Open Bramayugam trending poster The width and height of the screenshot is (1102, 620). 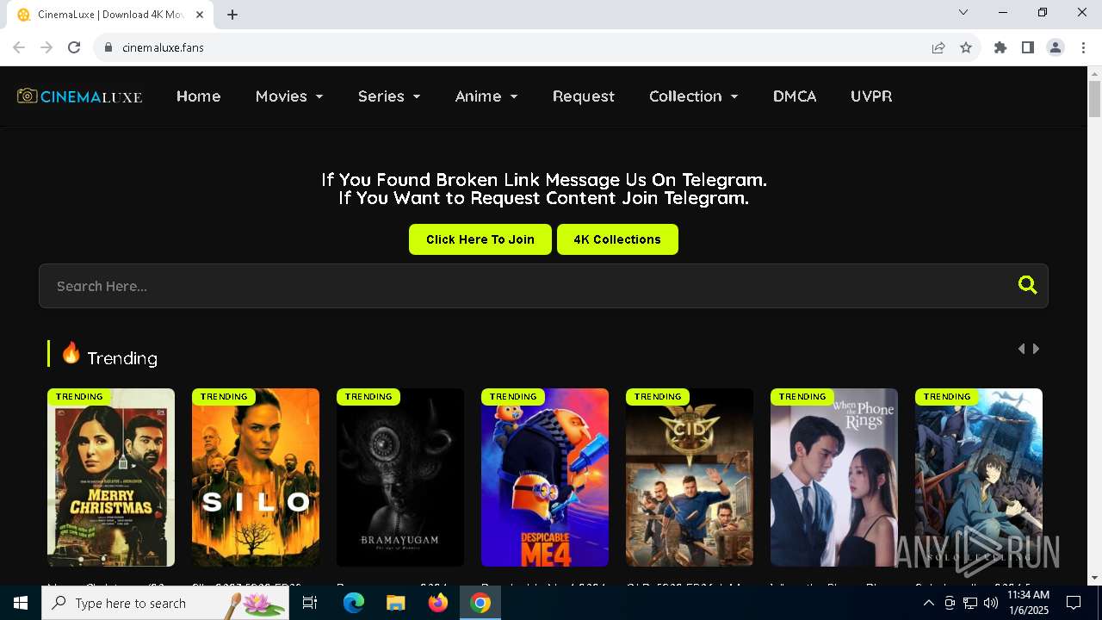[x=400, y=477]
